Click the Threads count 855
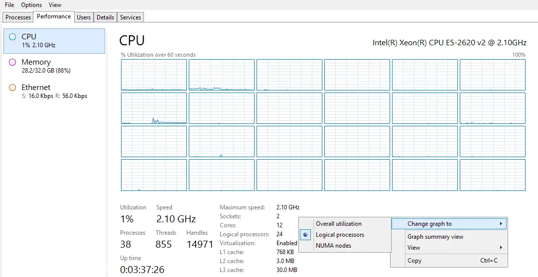This screenshot has height=277, width=538. 164,244
